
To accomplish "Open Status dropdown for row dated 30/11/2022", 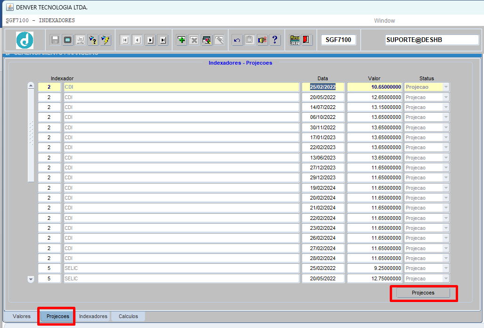I will click(x=446, y=127).
